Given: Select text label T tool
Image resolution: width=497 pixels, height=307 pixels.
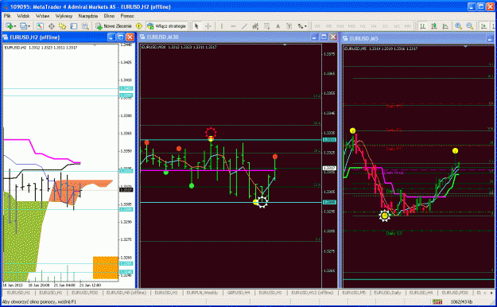Looking at the screenshot, I should [x=289, y=26].
